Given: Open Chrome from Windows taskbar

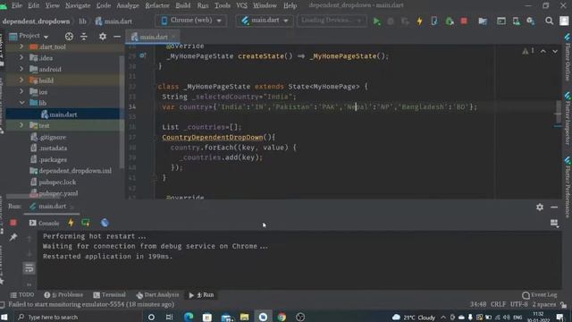Looking at the screenshot, I should [x=282, y=317].
